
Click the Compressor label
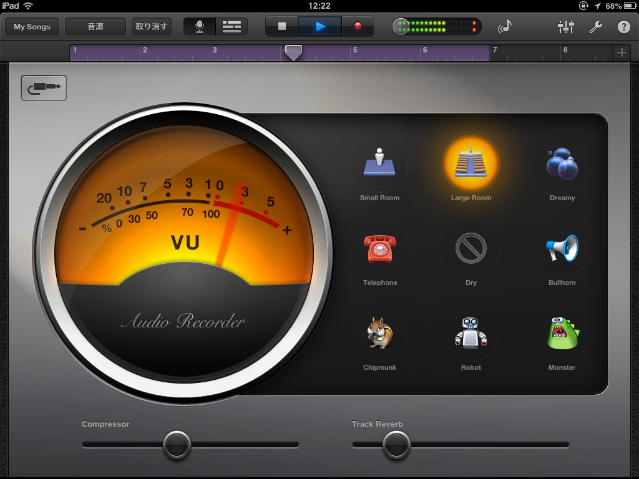pyautogui.click(x=105, y=423)
